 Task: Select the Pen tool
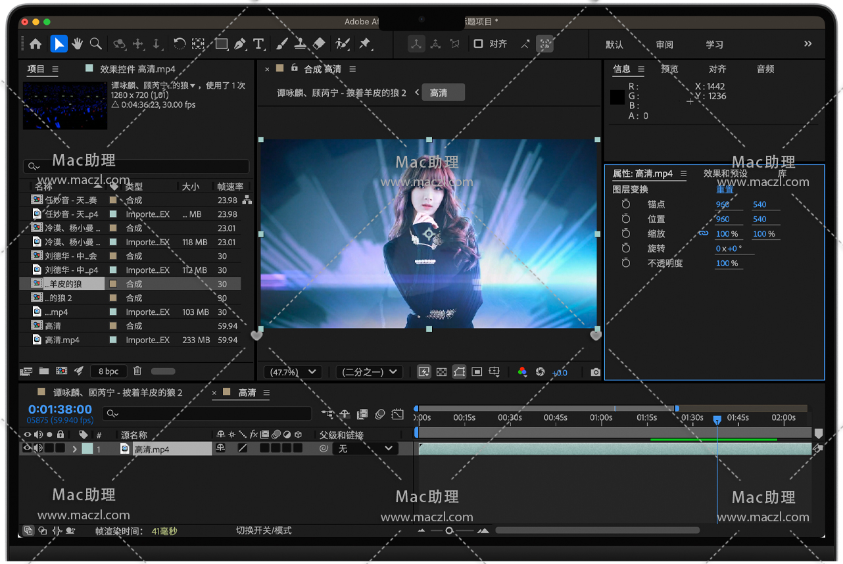[240, 44]
